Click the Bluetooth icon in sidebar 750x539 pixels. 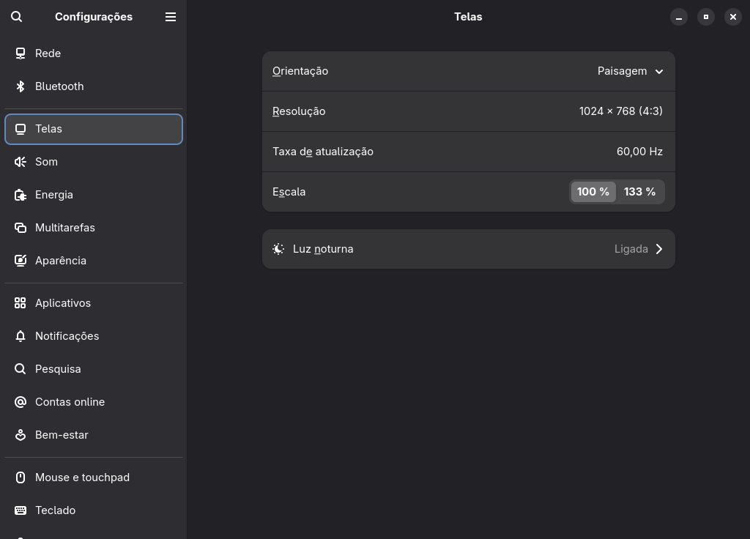[x=21, y=86]
